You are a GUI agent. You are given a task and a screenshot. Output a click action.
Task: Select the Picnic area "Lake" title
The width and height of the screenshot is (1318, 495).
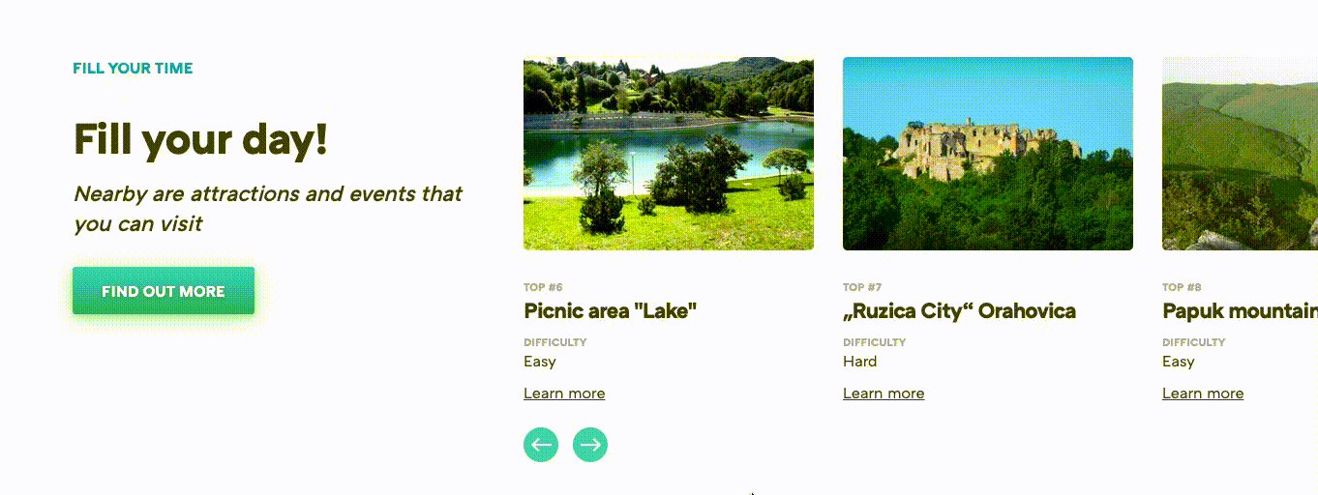(611, 311)
